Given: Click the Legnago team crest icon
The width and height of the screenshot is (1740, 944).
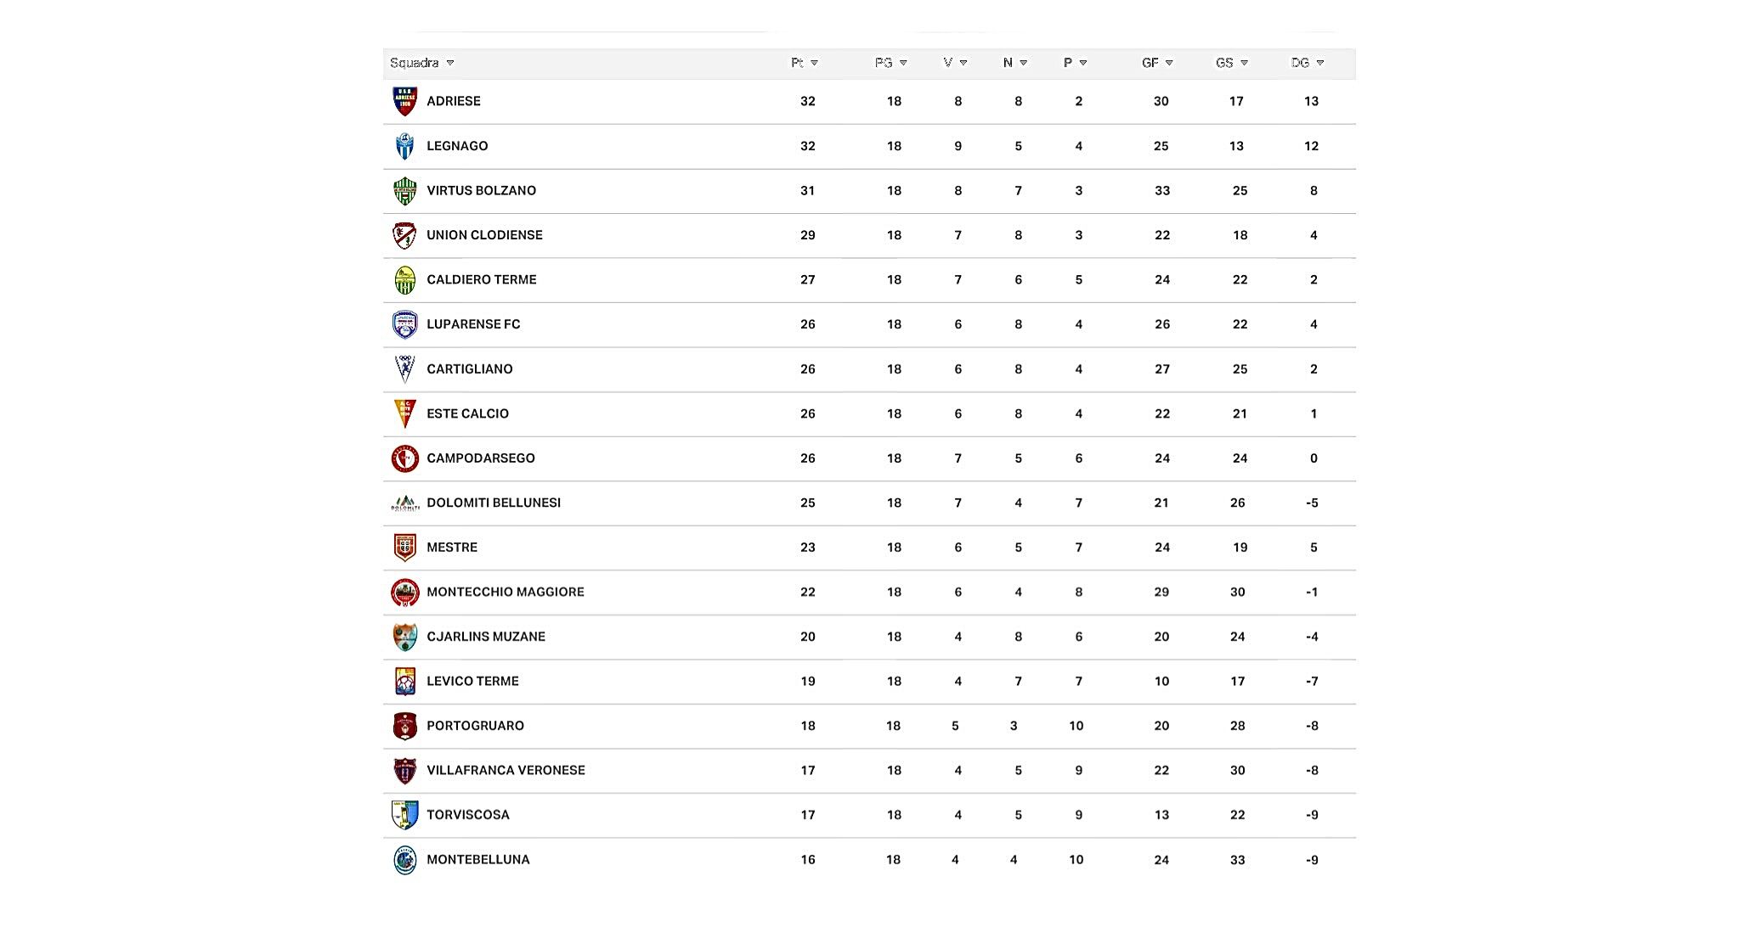Looking at the screenshot, I should (x=404, y=146).
